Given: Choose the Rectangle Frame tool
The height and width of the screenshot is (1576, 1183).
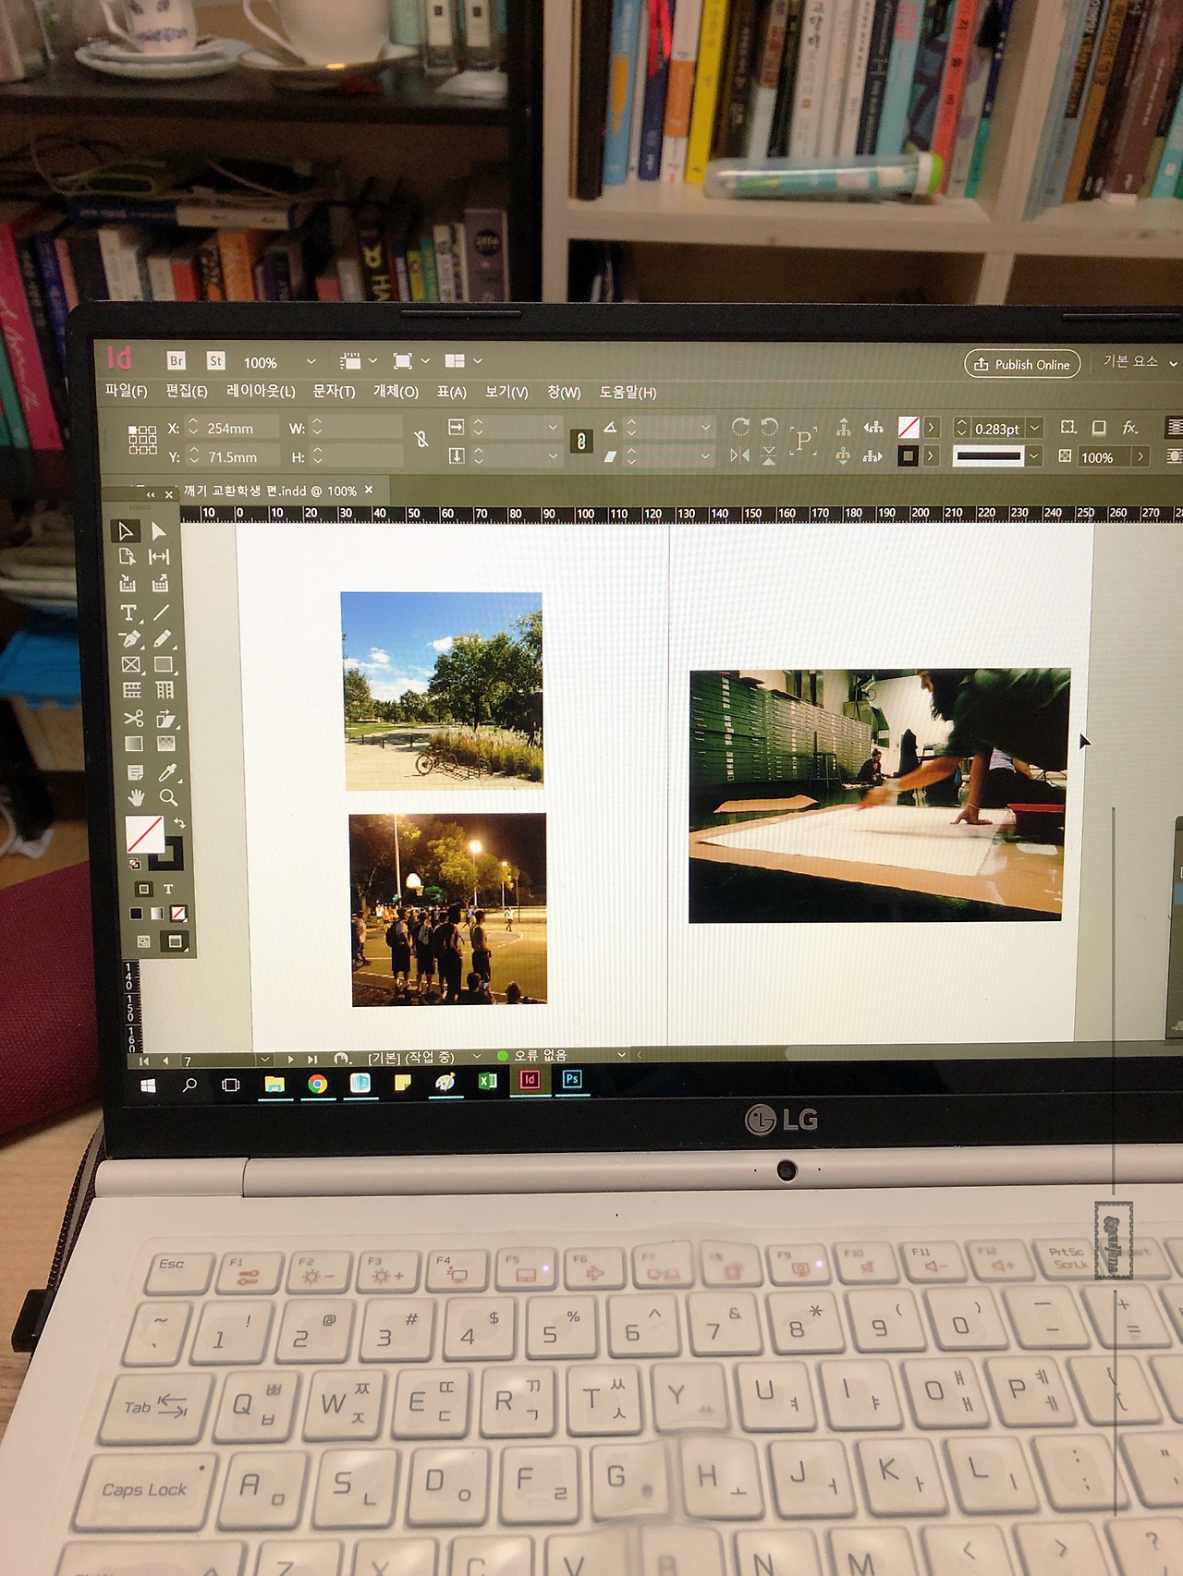Looking at the screenshot, I should [131, 664].
